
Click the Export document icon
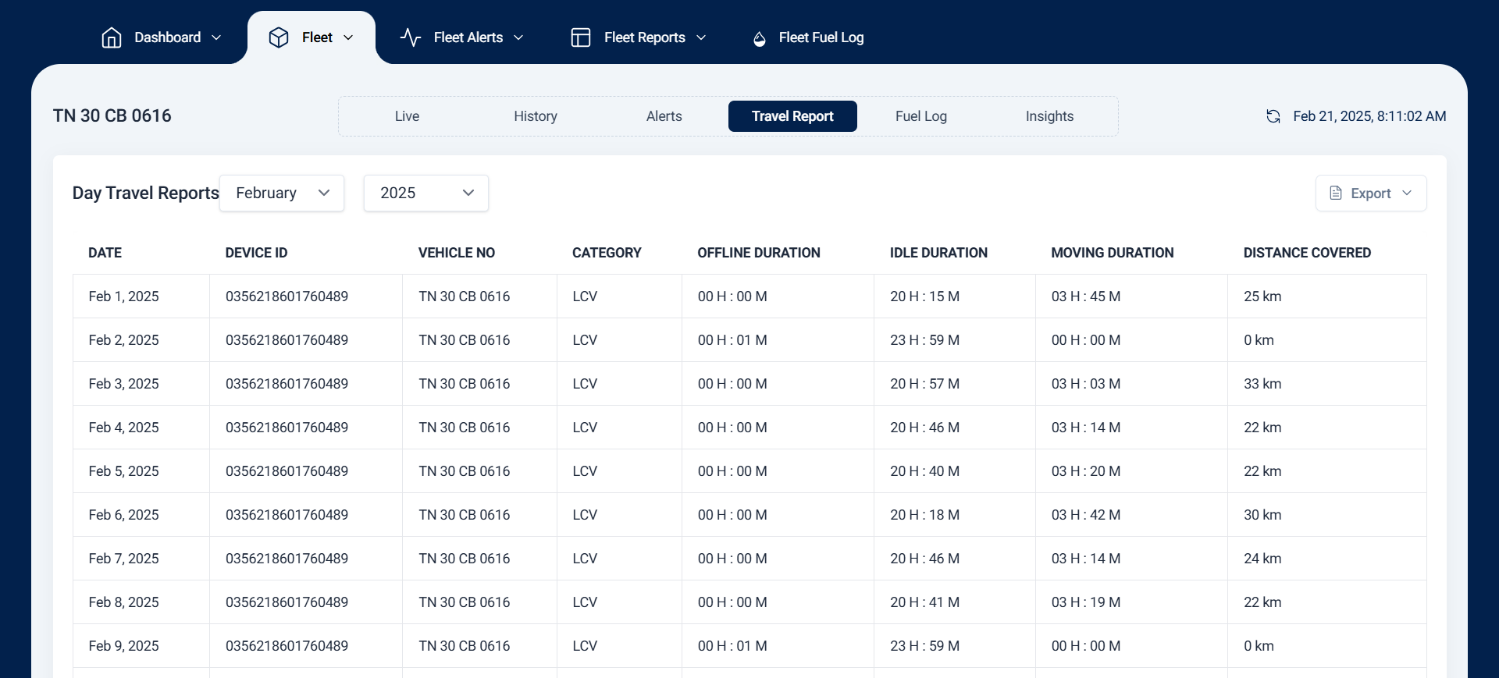(1336, 193)
